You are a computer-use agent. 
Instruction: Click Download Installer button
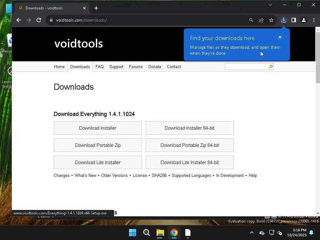[98, 128]
